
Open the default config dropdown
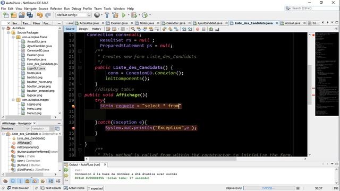pyautogui.click(x=73, y=15)
